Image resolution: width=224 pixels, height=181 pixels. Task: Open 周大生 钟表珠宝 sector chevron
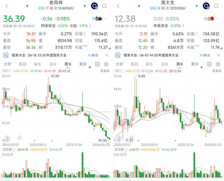tap(183, 26)
